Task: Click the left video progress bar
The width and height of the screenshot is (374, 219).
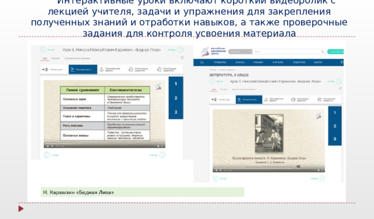Action: tap(105, 144)
